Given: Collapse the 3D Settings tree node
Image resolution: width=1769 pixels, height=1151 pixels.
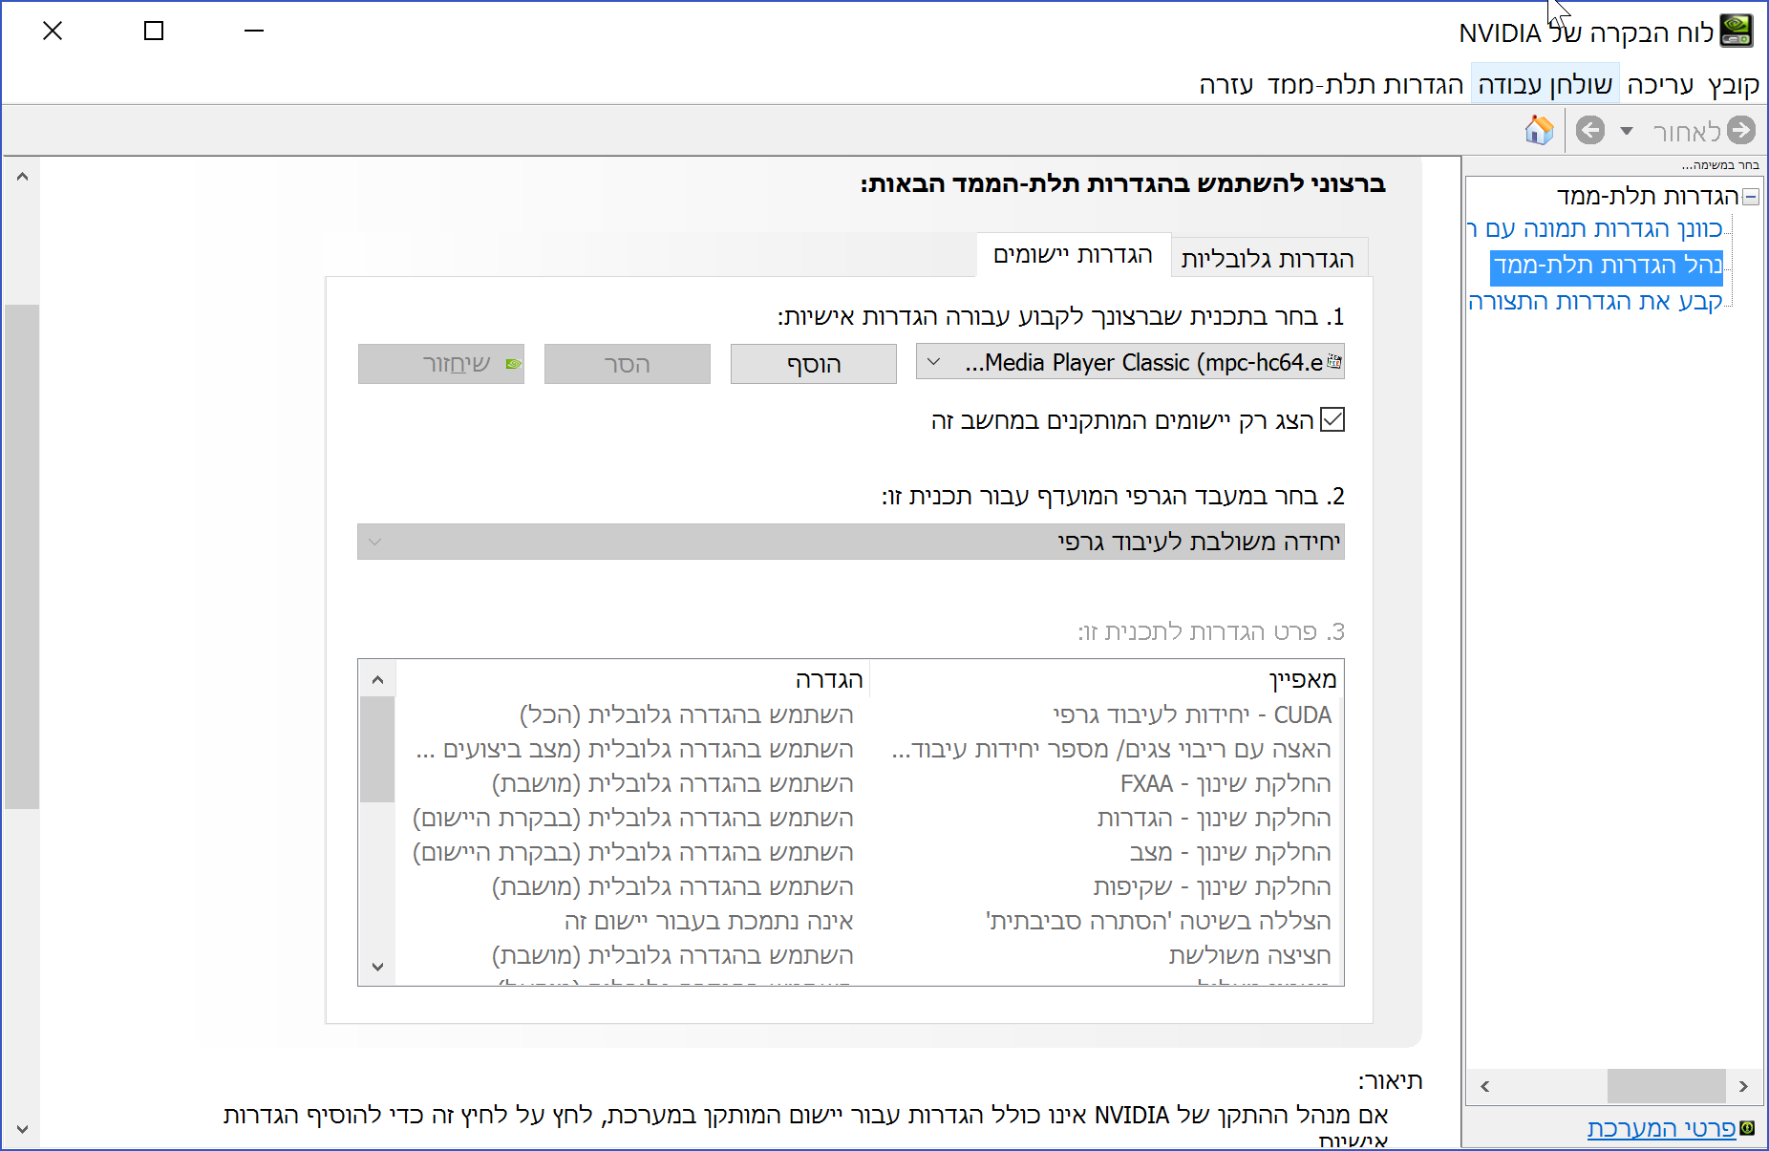Looking at the screenshot, I should (x=1751, y=197).
